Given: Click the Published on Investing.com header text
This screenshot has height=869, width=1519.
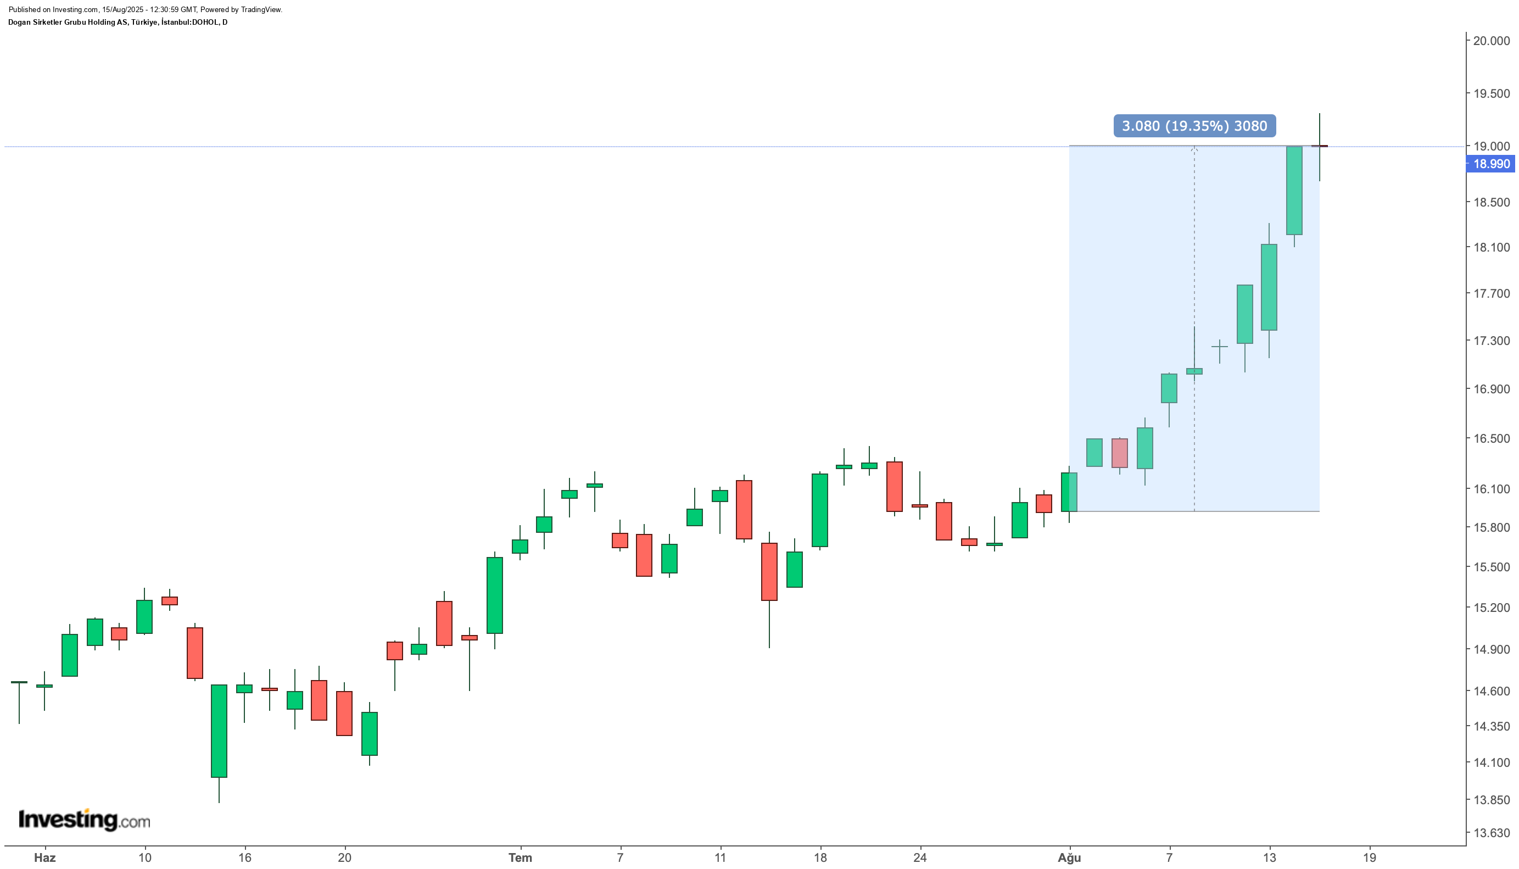Looking at the screenshot, I should (x=146, y=9).
